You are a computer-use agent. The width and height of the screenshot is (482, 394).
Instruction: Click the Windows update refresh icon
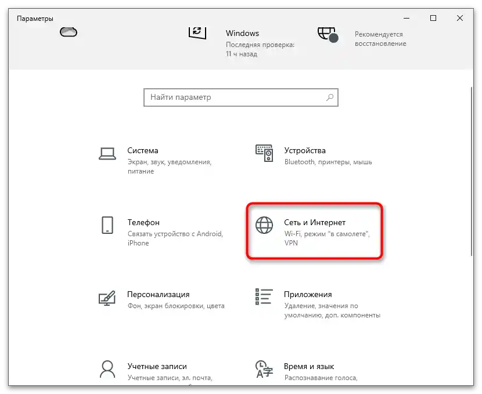click(x=197, y=32)
